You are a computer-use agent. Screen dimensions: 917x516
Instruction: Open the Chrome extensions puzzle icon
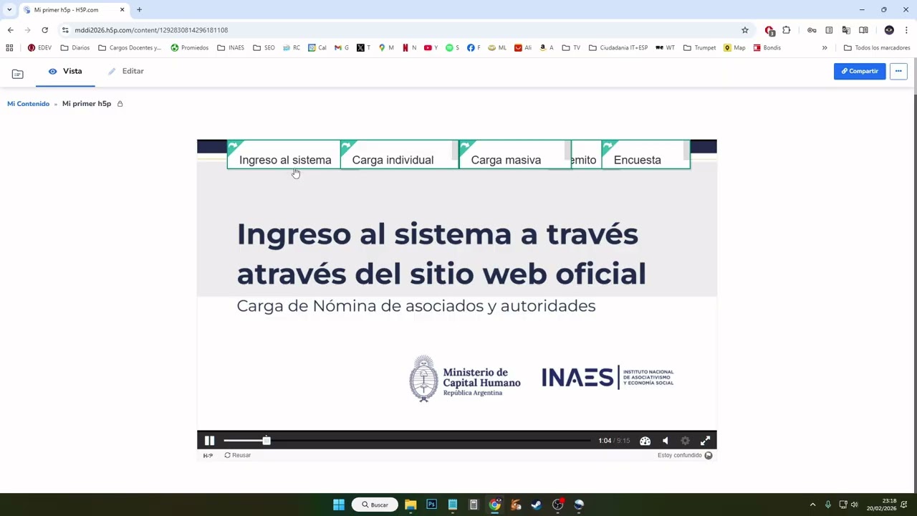coord(787,30)
